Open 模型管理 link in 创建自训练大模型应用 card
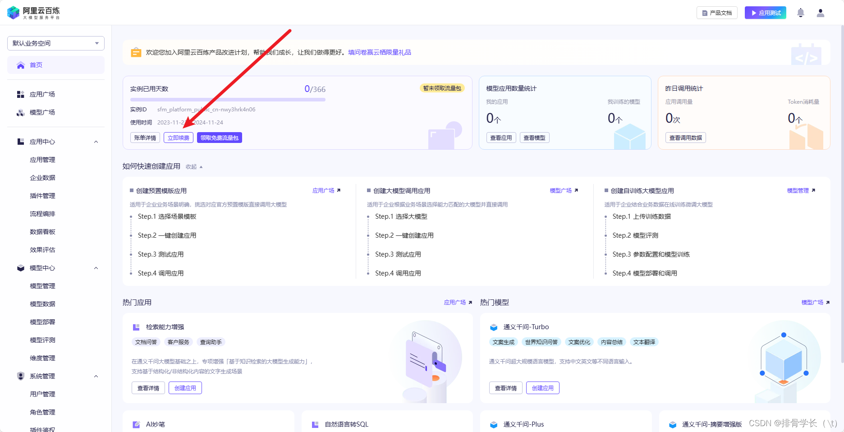This screenshot has width=844, height=432. pos(801,191)
